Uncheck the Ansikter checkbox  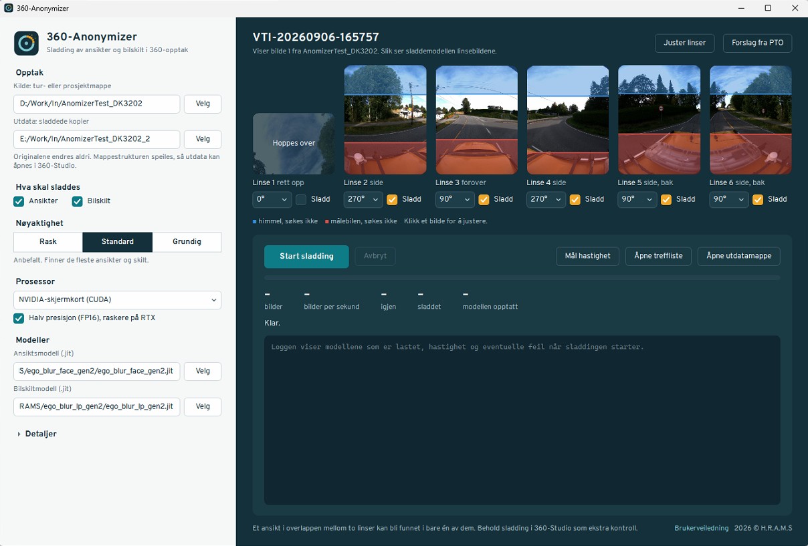click(x=19, y=201)
